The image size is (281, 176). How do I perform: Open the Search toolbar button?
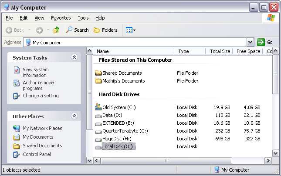pos(77,30)
